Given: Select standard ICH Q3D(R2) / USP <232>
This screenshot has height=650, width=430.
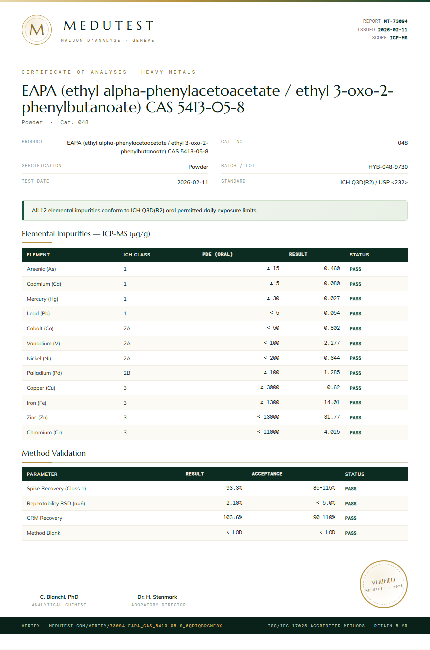Looking at the screenshot, I should point(374,183).
